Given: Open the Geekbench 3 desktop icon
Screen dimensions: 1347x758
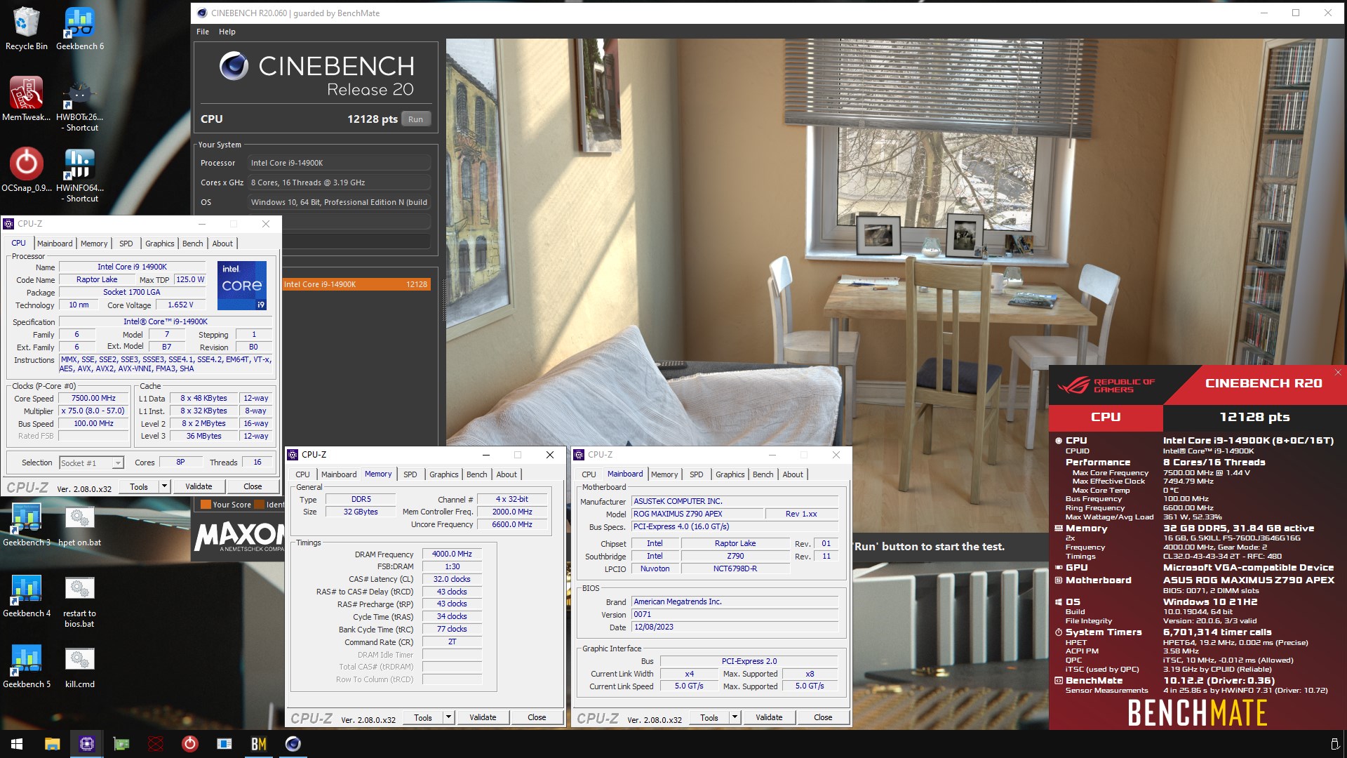Looking at the screenshot, I should 26,525.
